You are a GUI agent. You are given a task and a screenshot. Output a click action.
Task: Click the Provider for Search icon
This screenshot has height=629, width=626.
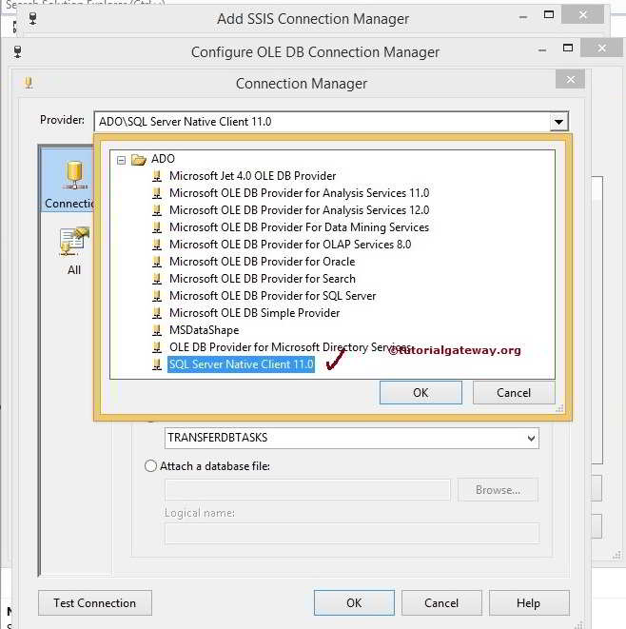[x=157, y=279]
